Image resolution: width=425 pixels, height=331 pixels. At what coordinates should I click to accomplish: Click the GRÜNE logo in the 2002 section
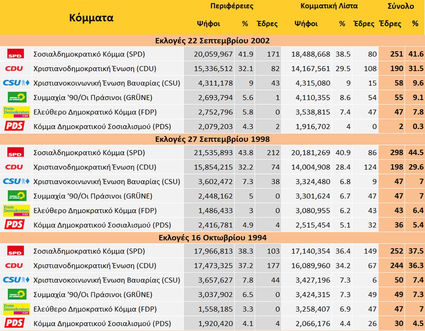tap(17, 97)
